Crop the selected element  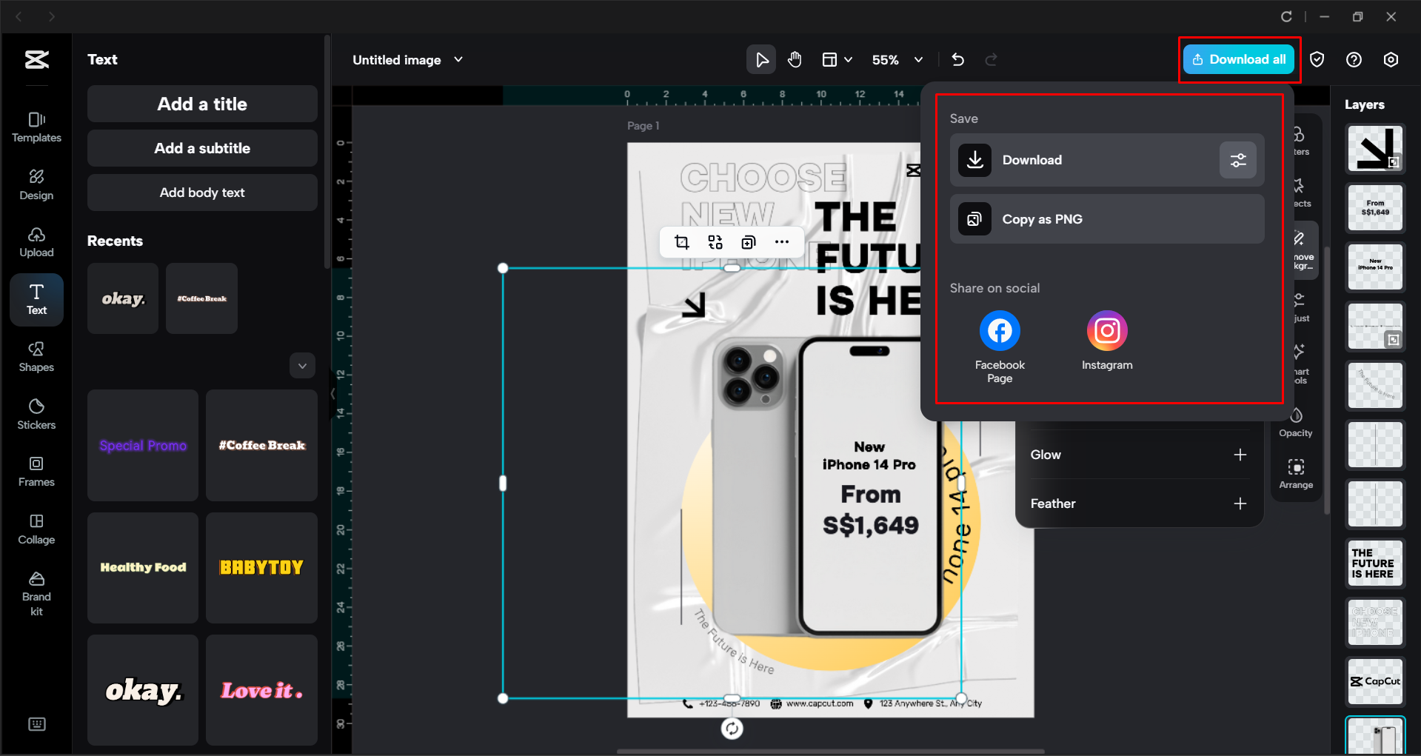click(681, 241)
